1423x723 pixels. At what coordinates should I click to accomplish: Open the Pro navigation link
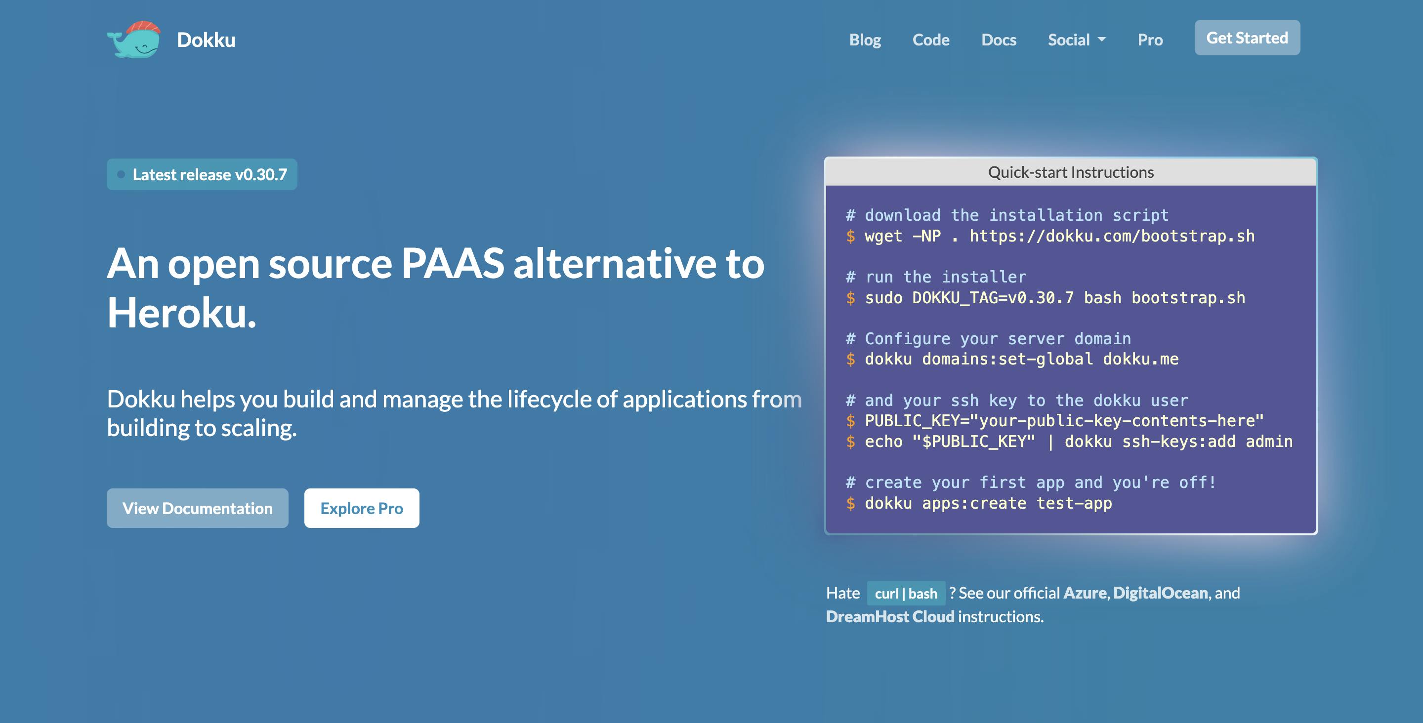(x=1150, y=40)
